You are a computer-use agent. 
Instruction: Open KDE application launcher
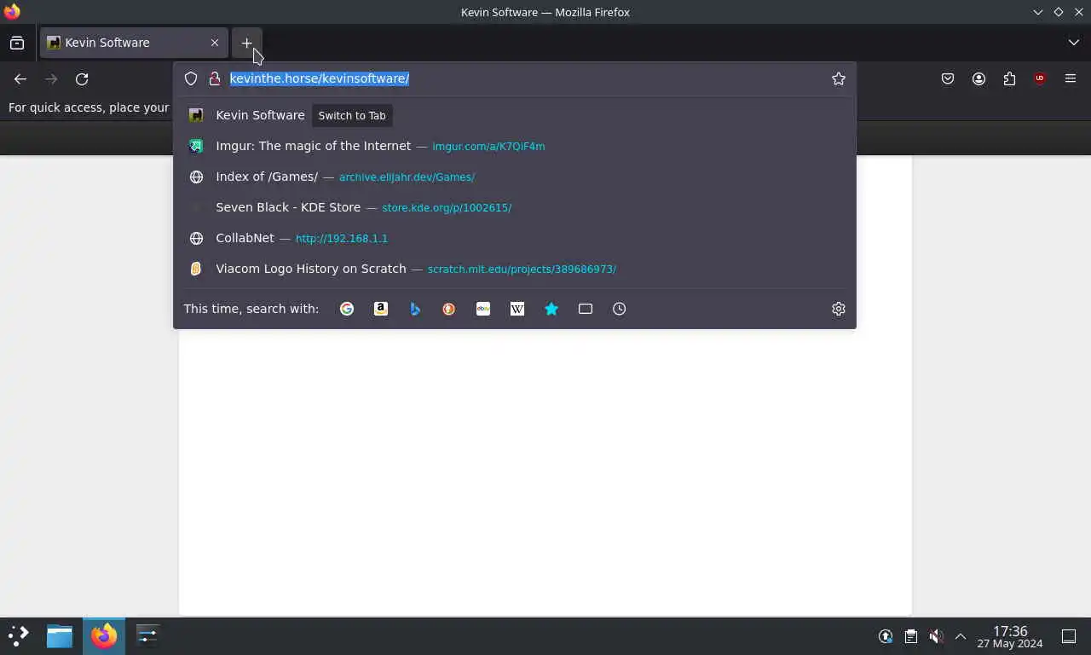tap(19, 635)
